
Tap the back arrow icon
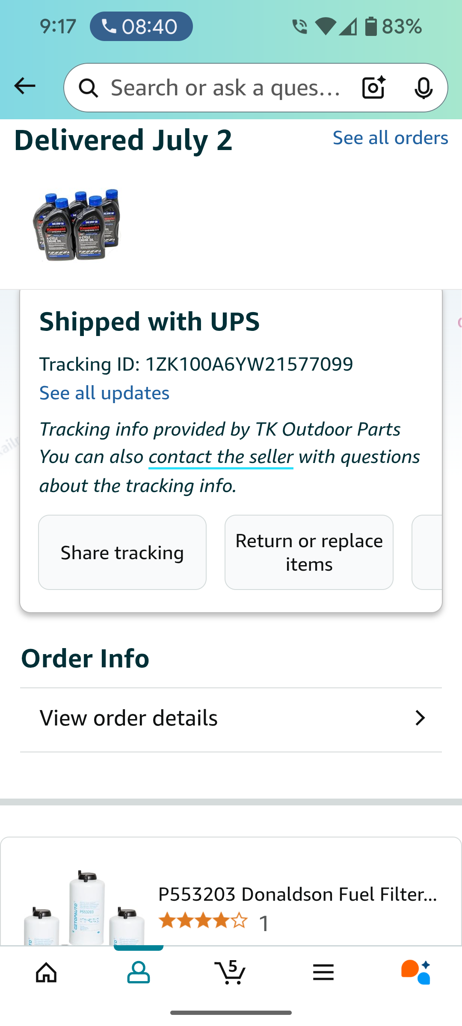tap(25, 86)
